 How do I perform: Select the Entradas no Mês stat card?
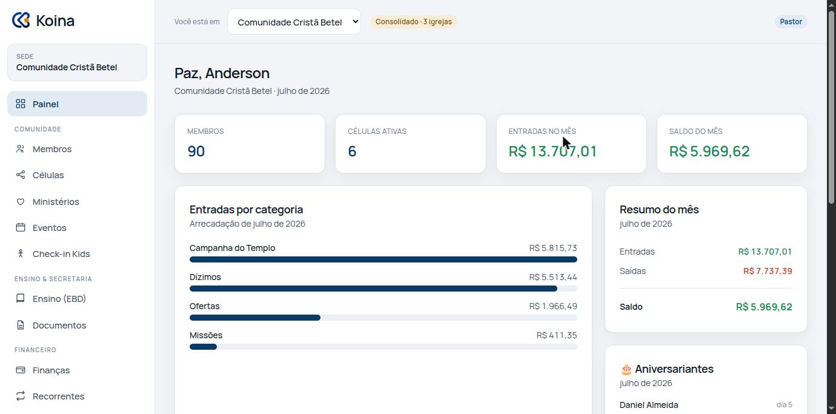click(x=571, y=144)
